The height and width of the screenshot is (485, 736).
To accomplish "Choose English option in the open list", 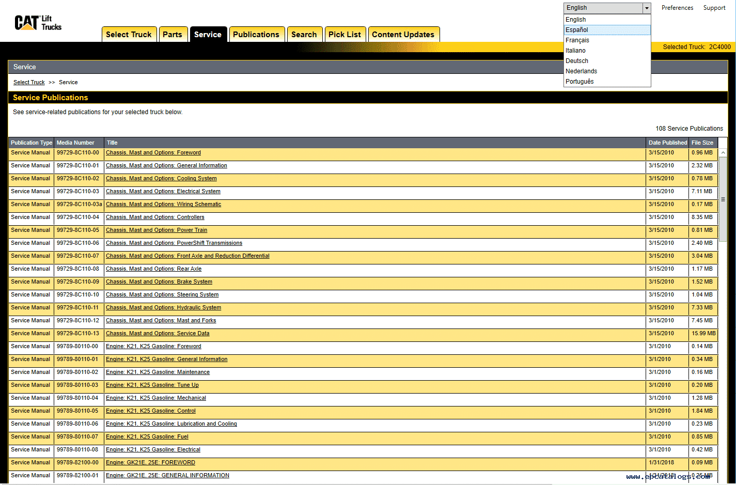I will tap(607, 20).
